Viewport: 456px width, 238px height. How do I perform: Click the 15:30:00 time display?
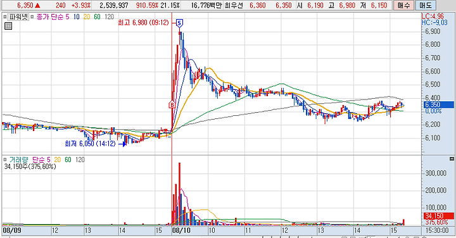coord(436,230)
